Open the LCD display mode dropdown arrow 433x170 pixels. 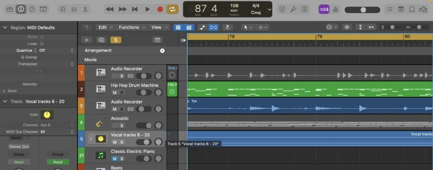pyautogui.click(x=269, y=10)
